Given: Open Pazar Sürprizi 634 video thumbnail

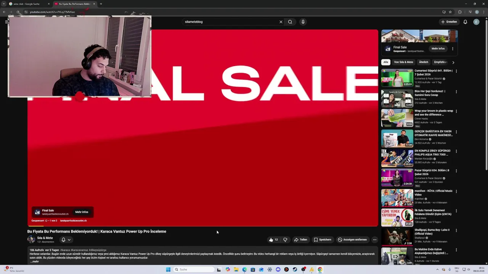Looking at the screenshot, I should tap(397, 178).
